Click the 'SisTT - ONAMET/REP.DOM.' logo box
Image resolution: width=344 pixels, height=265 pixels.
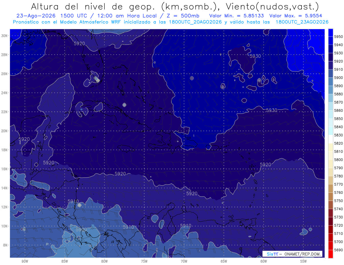(x=292, y=254)
